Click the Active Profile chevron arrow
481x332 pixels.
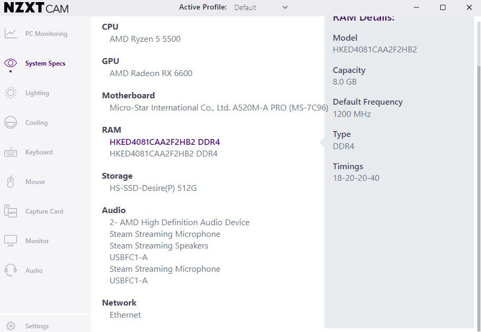tap(285, 7)
